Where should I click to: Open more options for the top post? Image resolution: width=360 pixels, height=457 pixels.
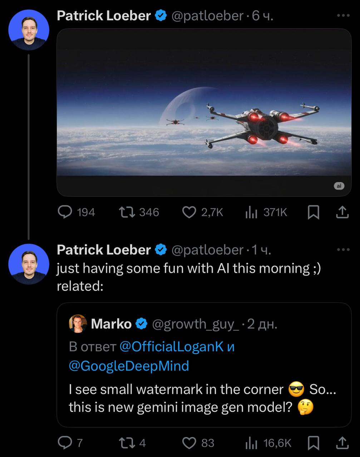[x=343, y=16]
